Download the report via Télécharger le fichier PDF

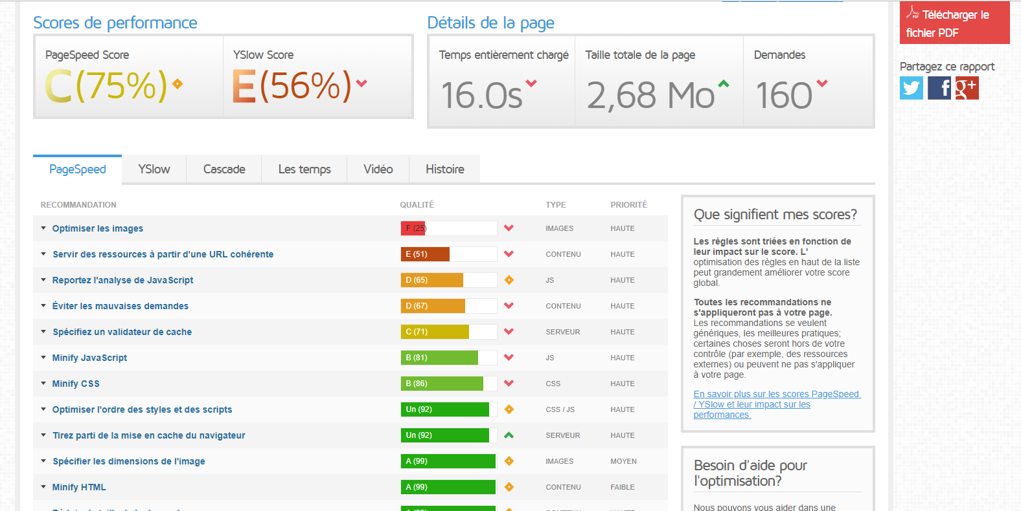click(x=955, y=23)
